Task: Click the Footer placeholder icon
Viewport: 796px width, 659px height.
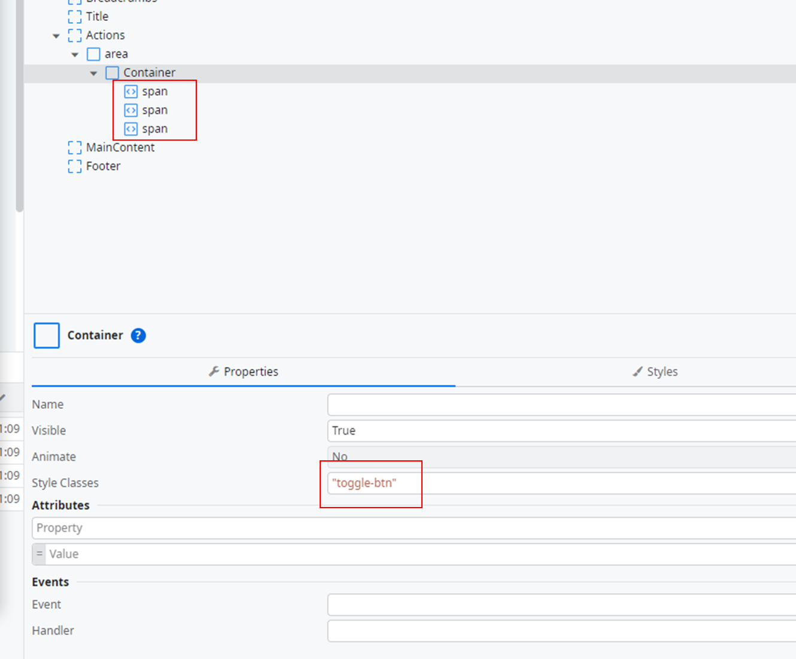Action: (74, 166)
